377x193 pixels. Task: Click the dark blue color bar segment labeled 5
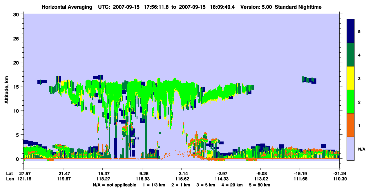point(351,31)
